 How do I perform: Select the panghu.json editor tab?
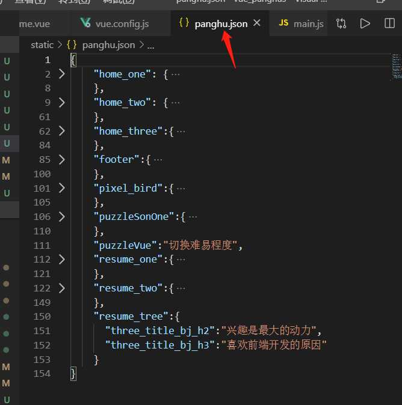pos(220,23)
